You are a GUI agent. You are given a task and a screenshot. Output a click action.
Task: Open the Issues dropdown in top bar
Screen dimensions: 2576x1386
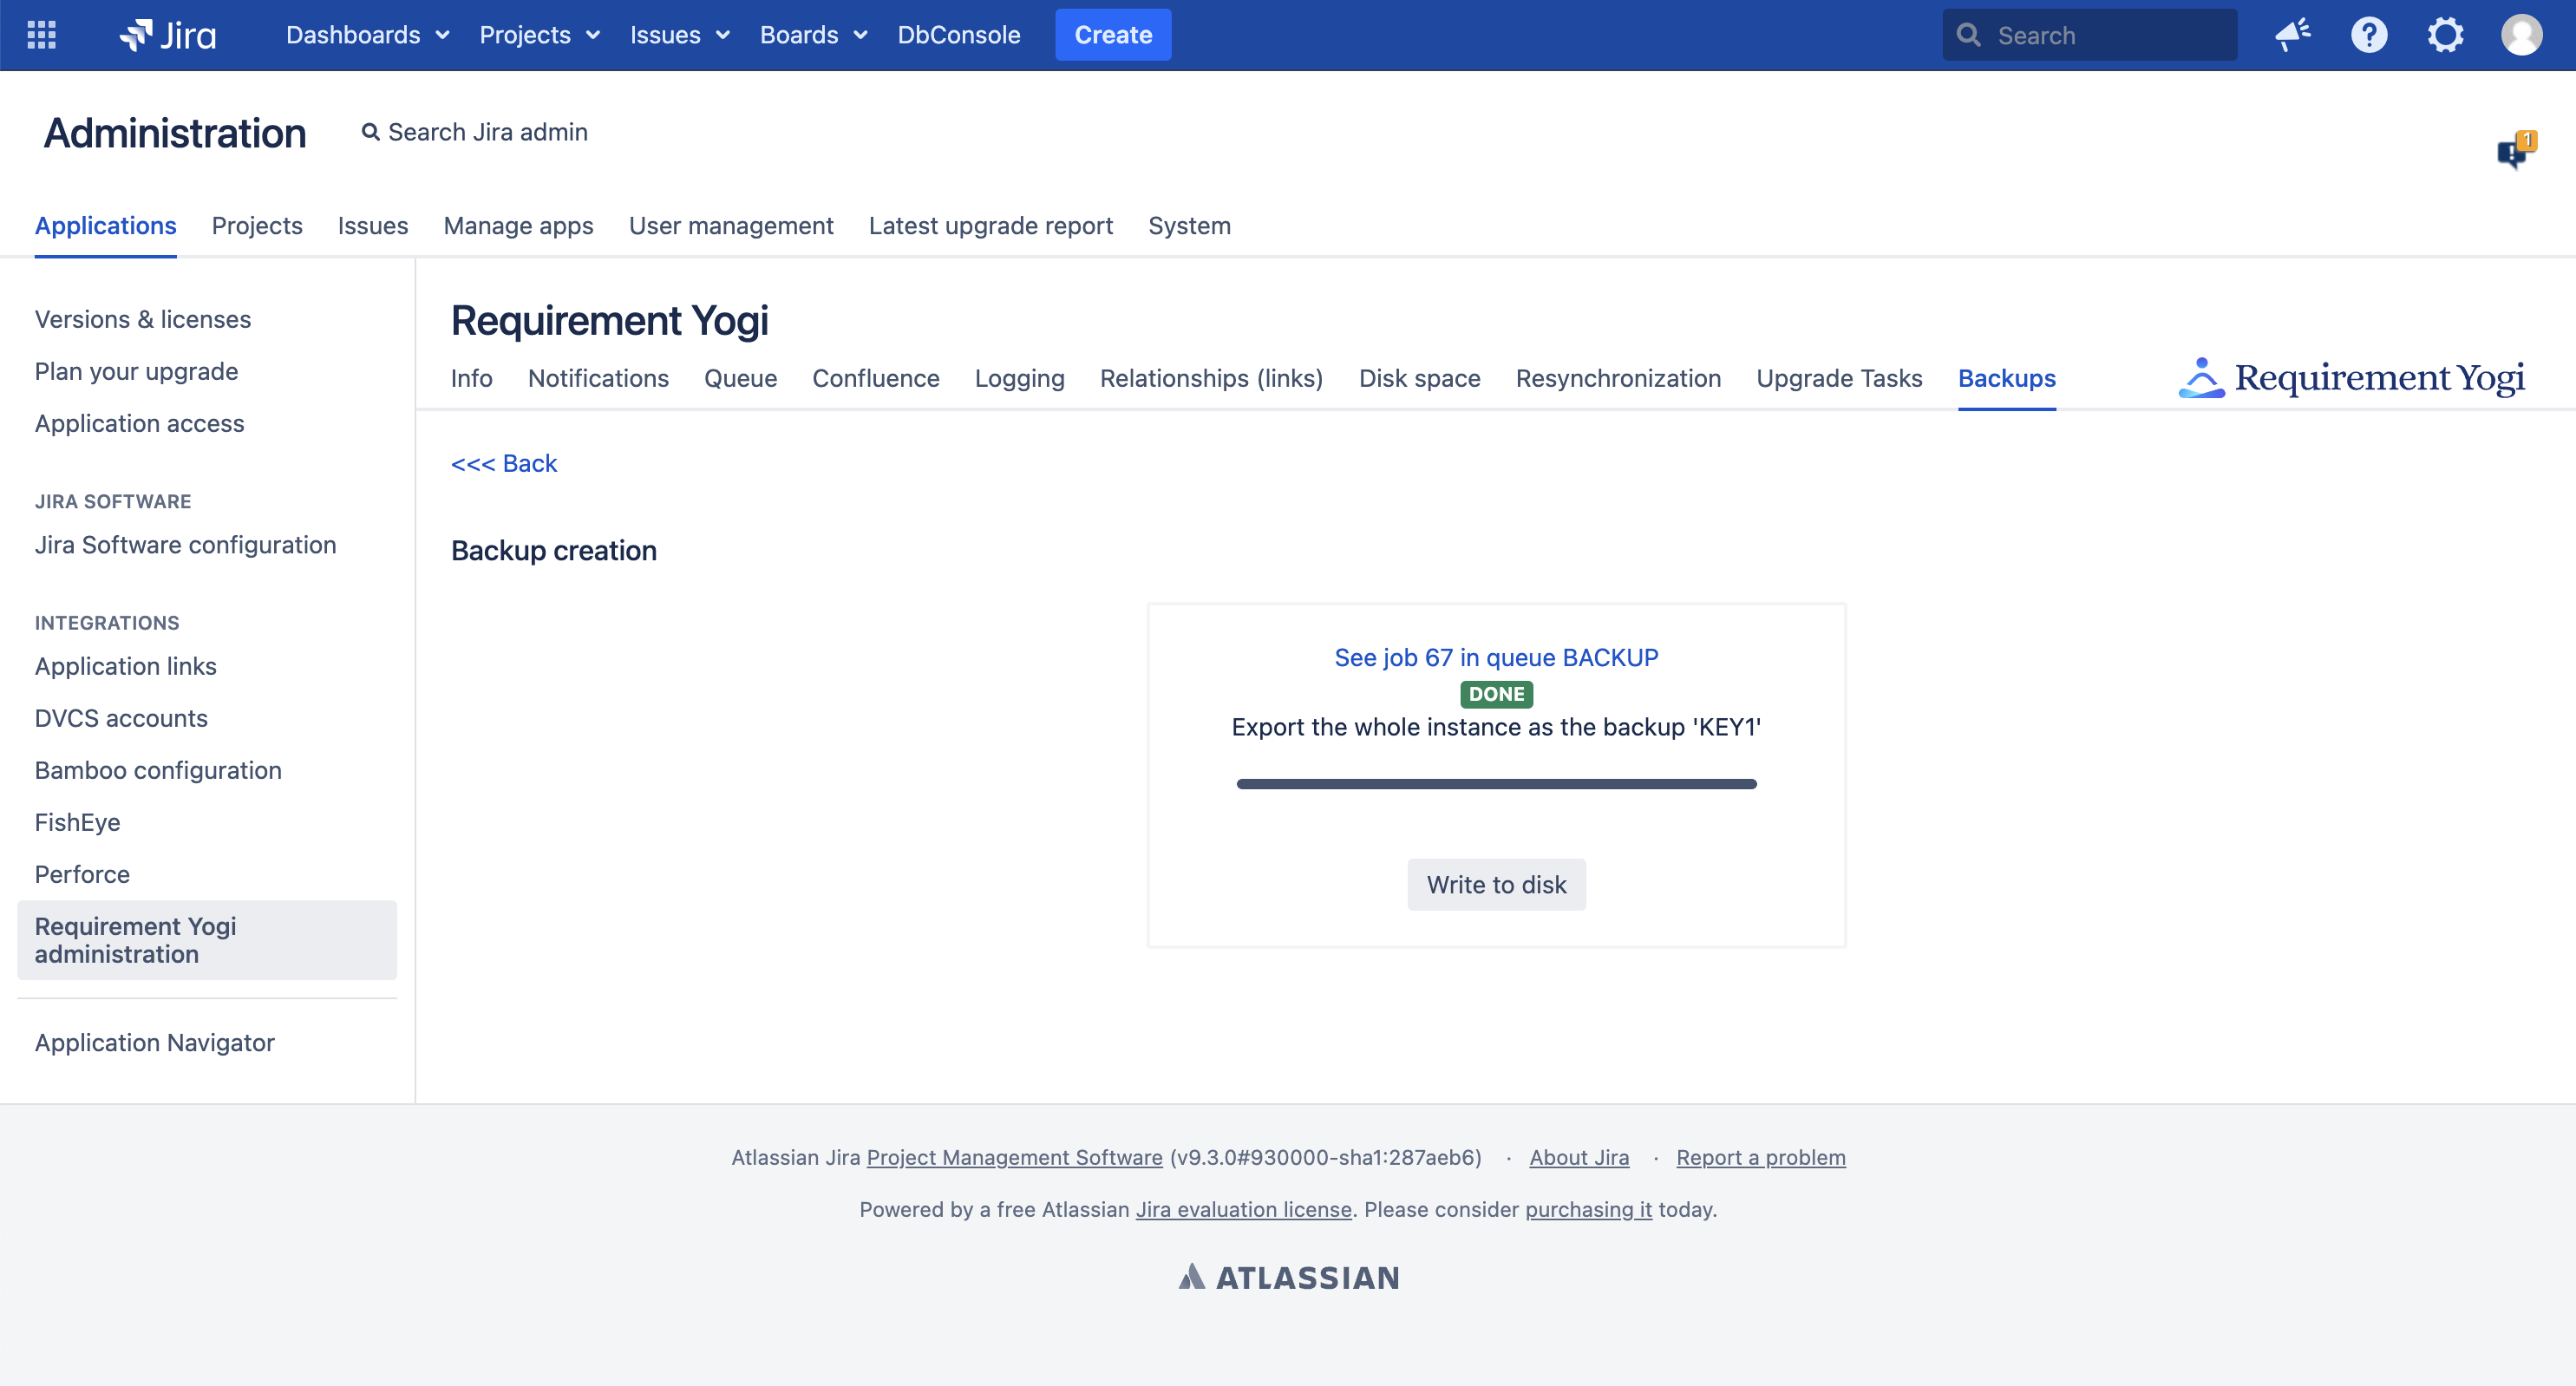(x=679, y=35)
